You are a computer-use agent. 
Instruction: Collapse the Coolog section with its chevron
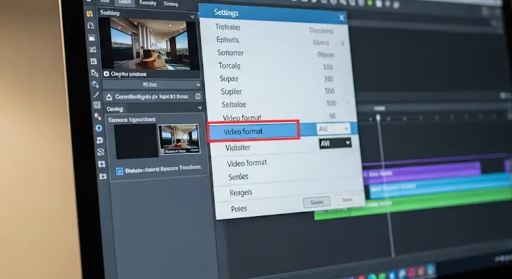click(200, 108)
